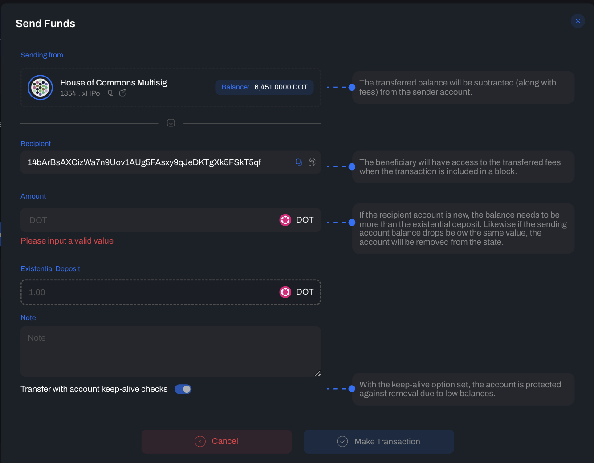Screen dimensions: 594x463
Task: Click the House of Commons Multisig name
Action: (114, 83)
